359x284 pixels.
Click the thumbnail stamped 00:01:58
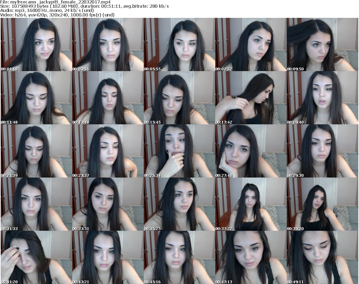[36, 44]
